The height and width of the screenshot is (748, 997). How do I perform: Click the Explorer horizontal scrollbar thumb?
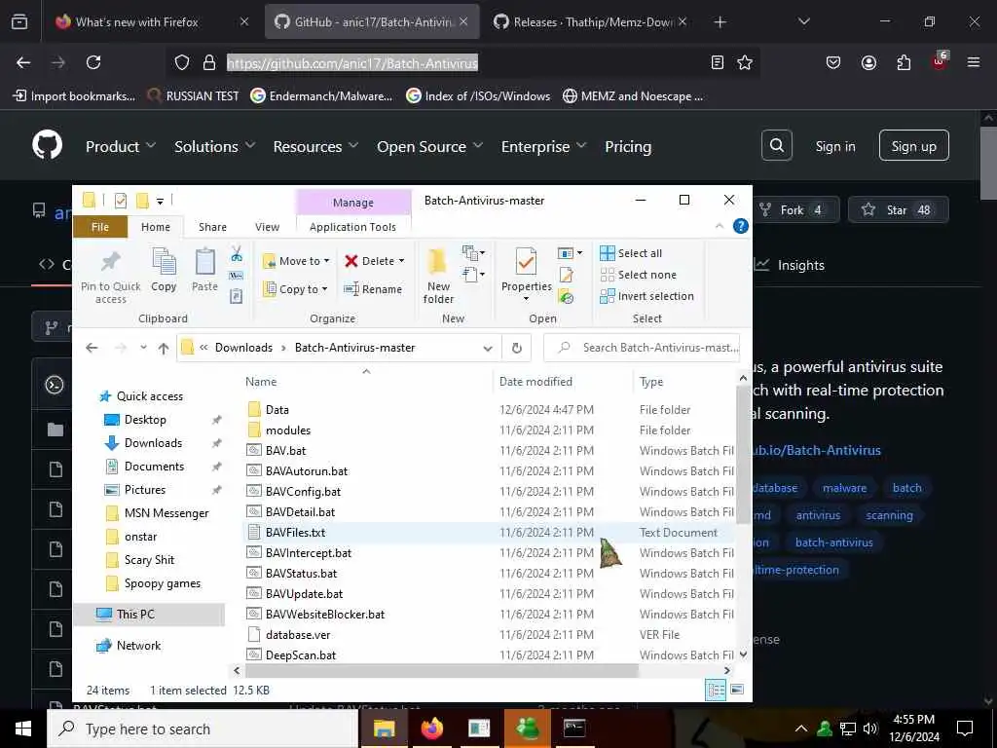click(x=441, y=670)
